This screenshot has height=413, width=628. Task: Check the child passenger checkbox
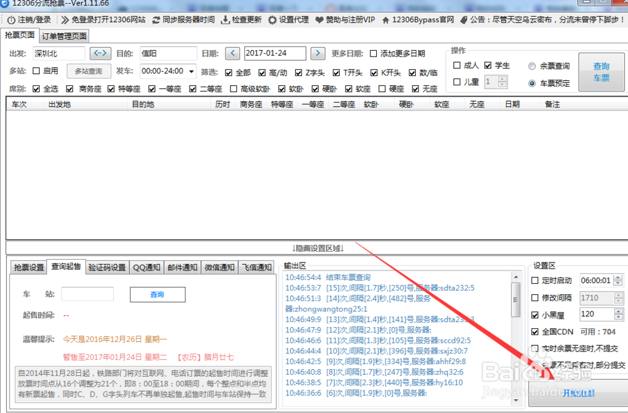457,82
